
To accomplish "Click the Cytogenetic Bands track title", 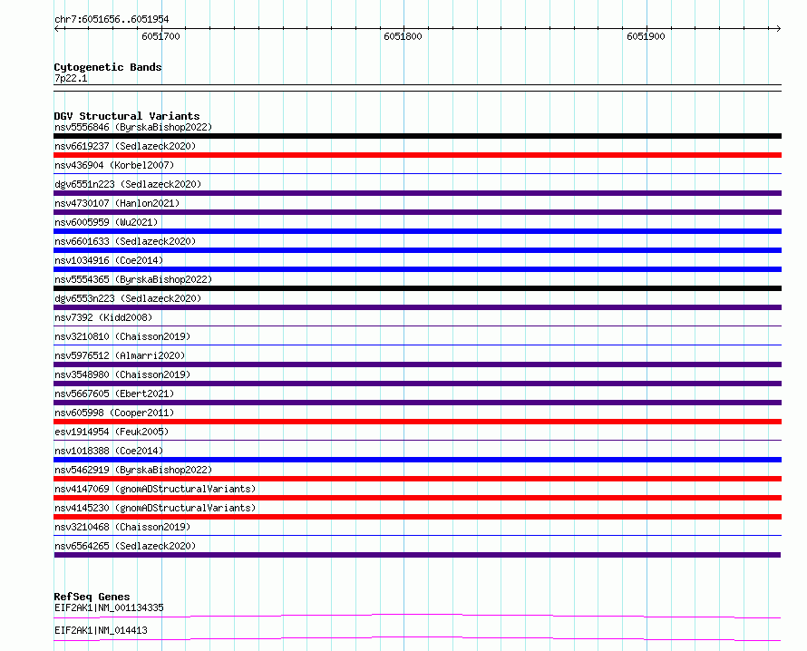I will [108, 67].
